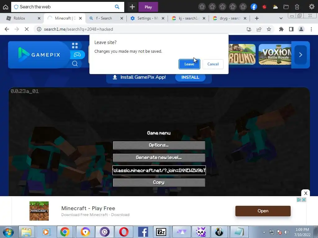Select the GamePix gamepad icon
The width and height of the screenshot is (318, 238).
click(77, 55)
